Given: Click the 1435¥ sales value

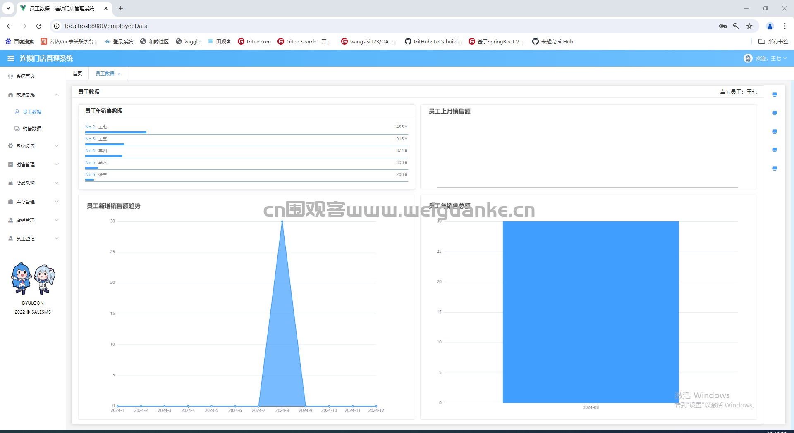Looking at the screenshot, I should 400,127.
